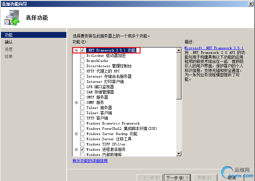The height and width of the screenshot is (181, 255).
Task: Expand the SNMP 服务 tree node
Action: [76, 102]
